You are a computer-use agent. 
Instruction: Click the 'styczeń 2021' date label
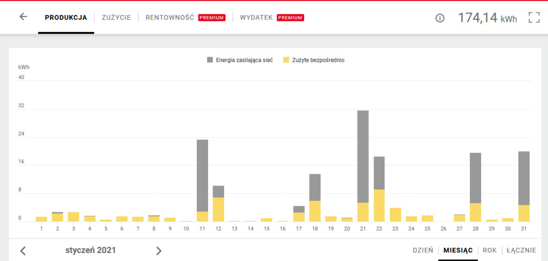[x=90, y=250]
